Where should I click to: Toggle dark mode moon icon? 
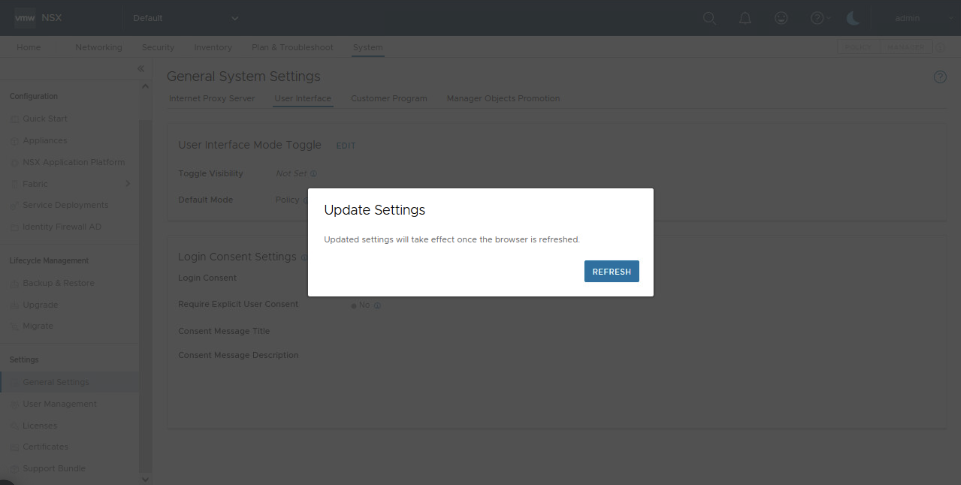[853, 18]
